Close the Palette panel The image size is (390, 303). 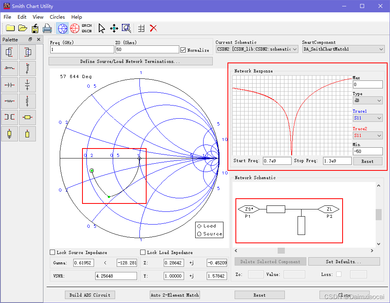(39, 39)
